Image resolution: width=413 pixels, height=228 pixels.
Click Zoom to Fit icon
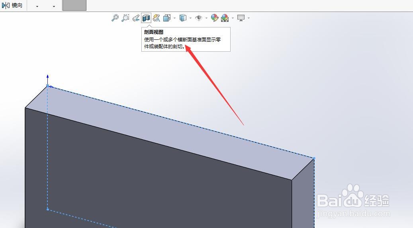coord(115,18)
